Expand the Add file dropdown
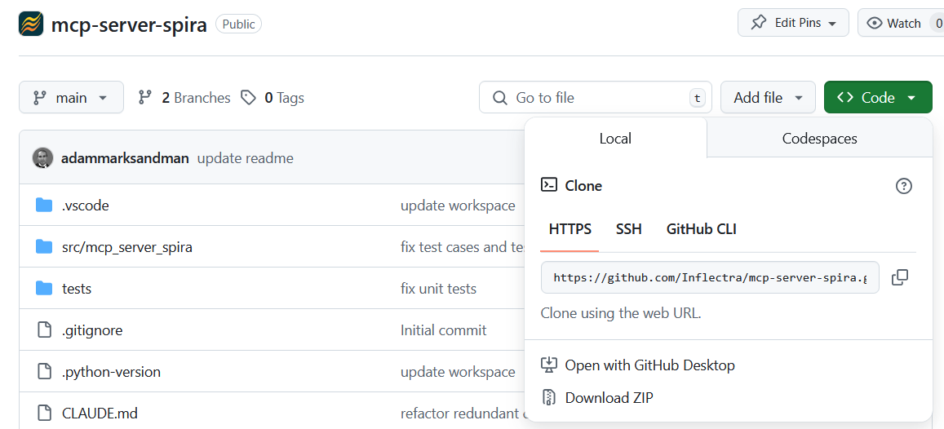Image resolution: width=944 pixels, height=429 pixels. point(767,98)
